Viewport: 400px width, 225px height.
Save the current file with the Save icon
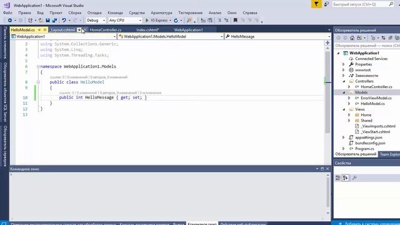[47, 20]
